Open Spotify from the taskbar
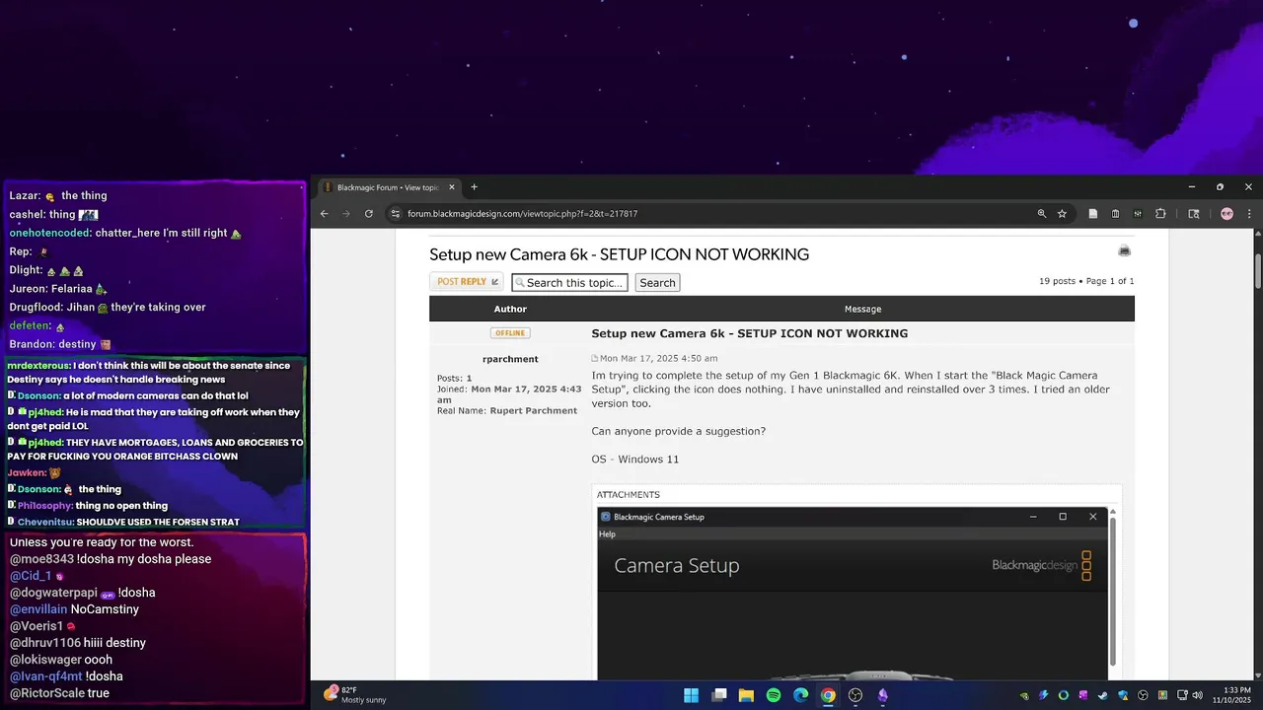The width and height of the screenshot is (1263, 710). coord(774,695)
